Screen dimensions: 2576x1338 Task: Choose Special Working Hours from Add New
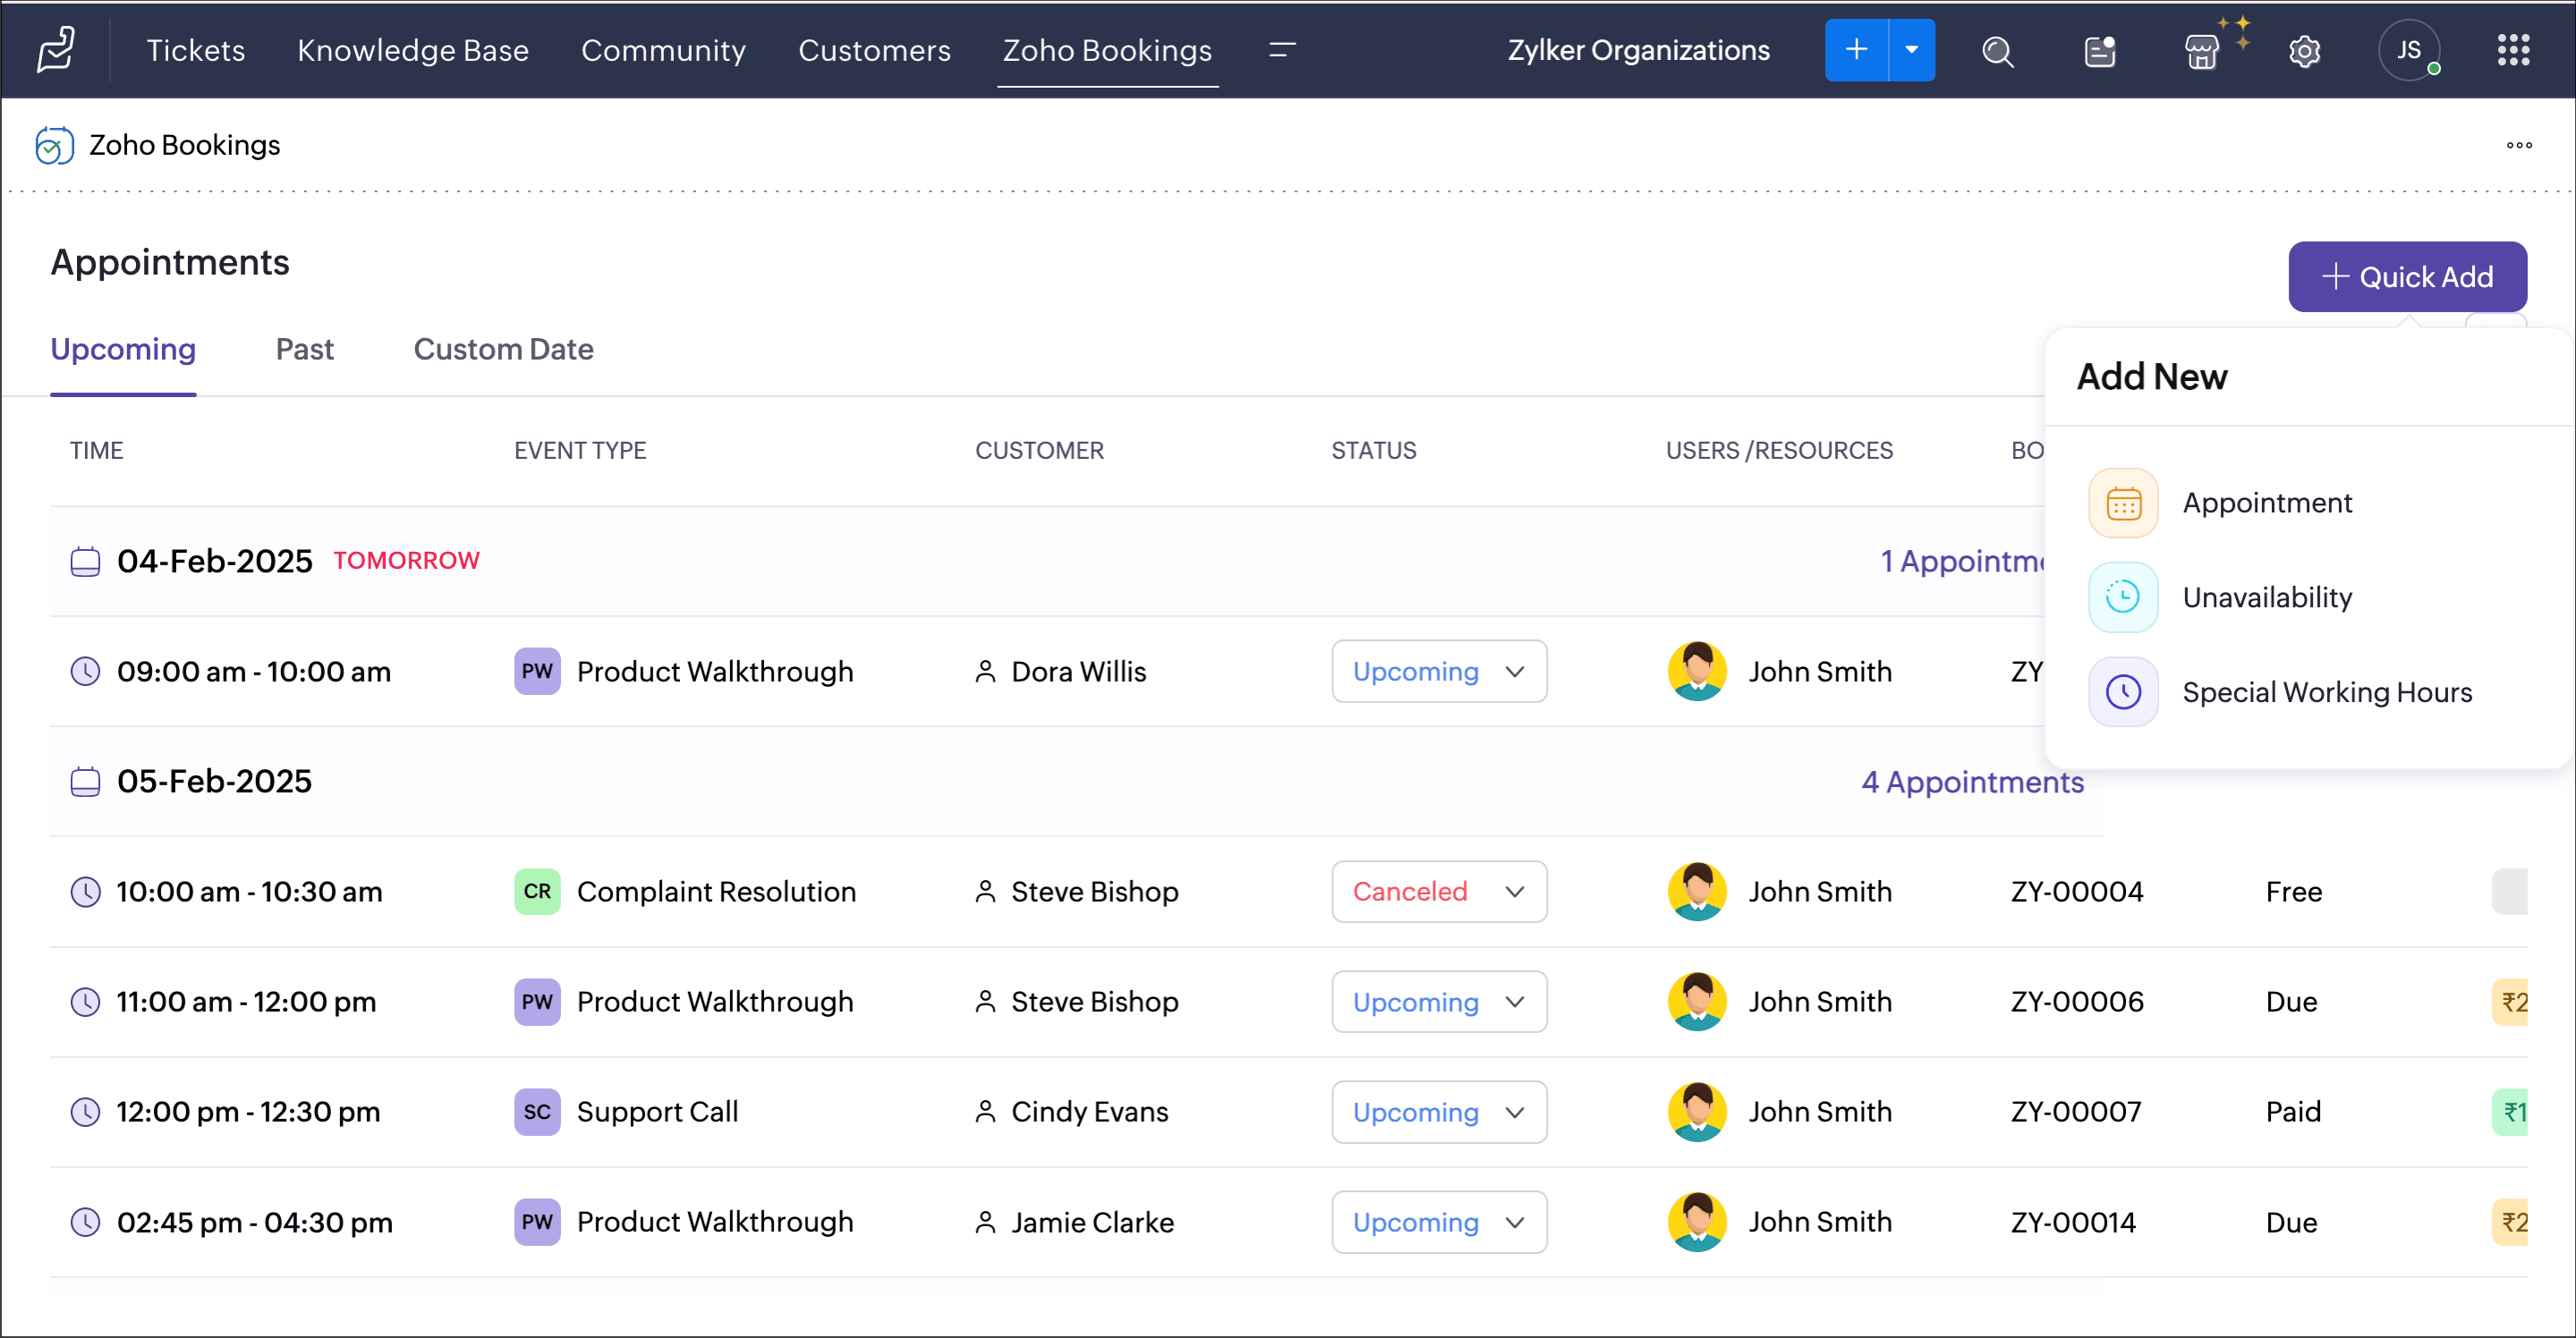[2326, 692]
